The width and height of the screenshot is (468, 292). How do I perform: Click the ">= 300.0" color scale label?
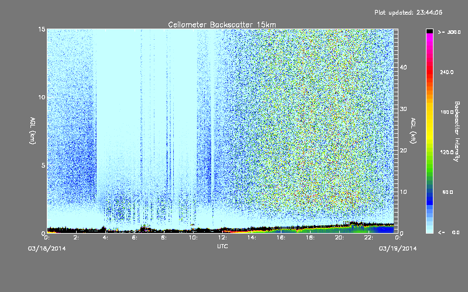click(449, 32)
